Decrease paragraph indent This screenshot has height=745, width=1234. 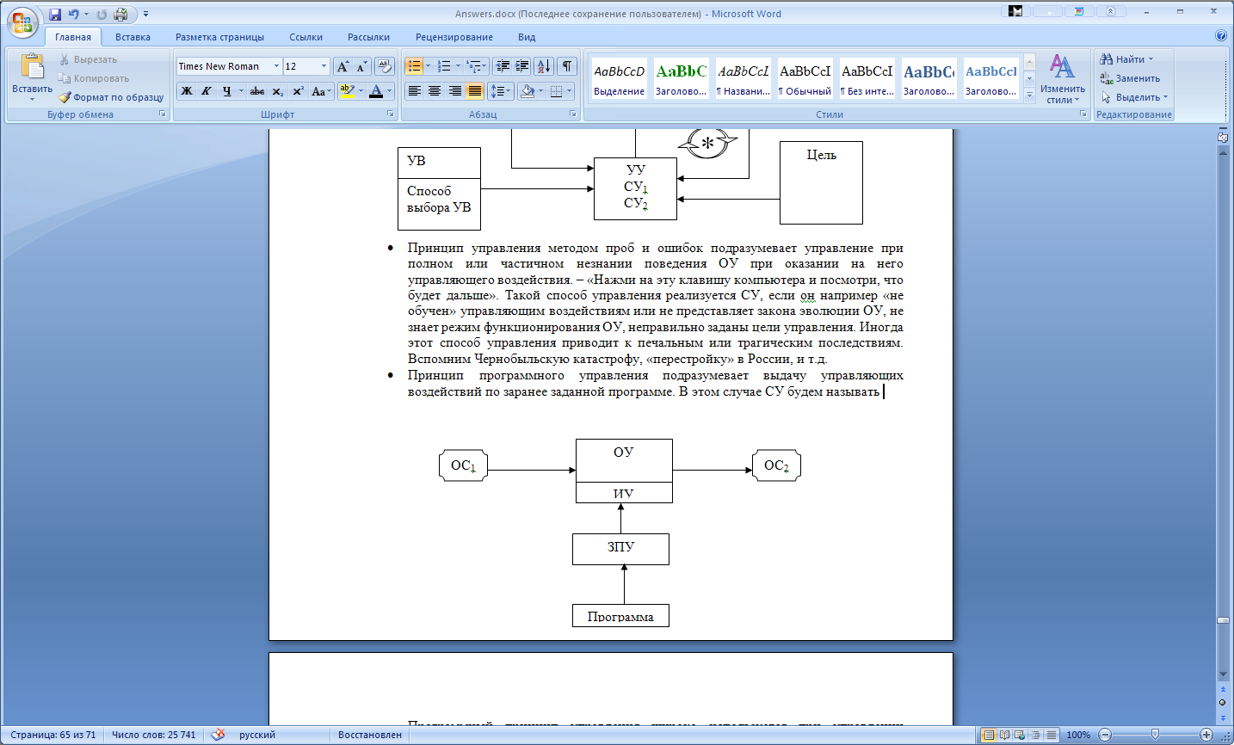point(503,66)
